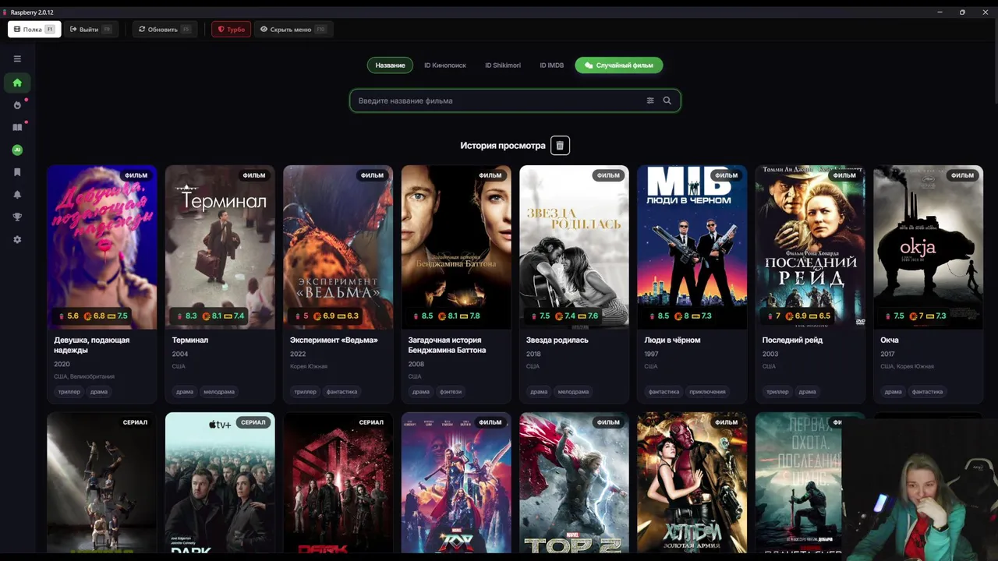Open the trophy achievements icon
Screen dimensions: 998x561
[x=17, y=217]
